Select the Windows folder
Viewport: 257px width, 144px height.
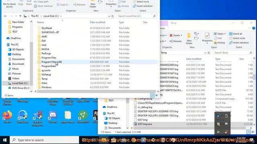(x=97, y=87)
